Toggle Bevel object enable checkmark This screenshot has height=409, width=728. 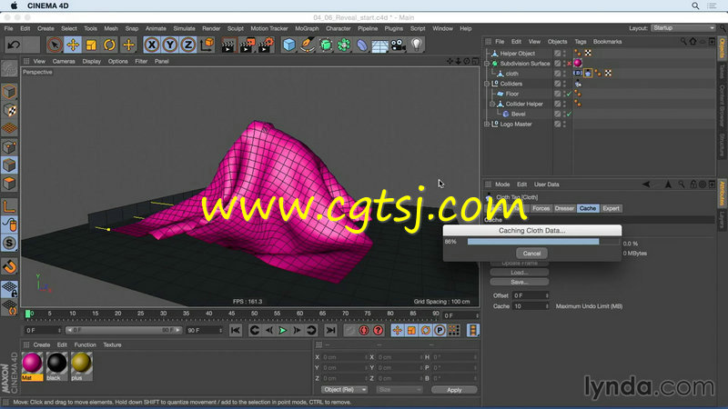pyautogui.click(x=570, y=115)
